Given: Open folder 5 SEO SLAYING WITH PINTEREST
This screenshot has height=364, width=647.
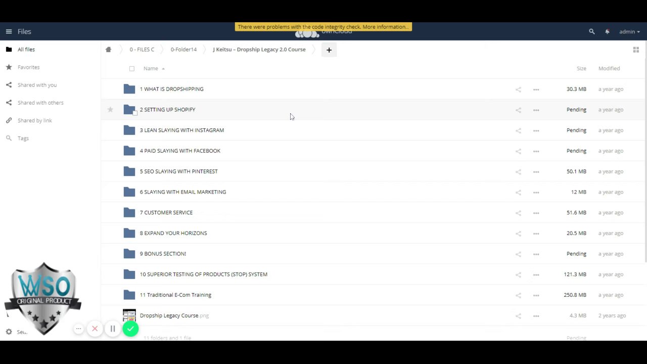Looking at the screenshot, I should (x=179, y=171).
